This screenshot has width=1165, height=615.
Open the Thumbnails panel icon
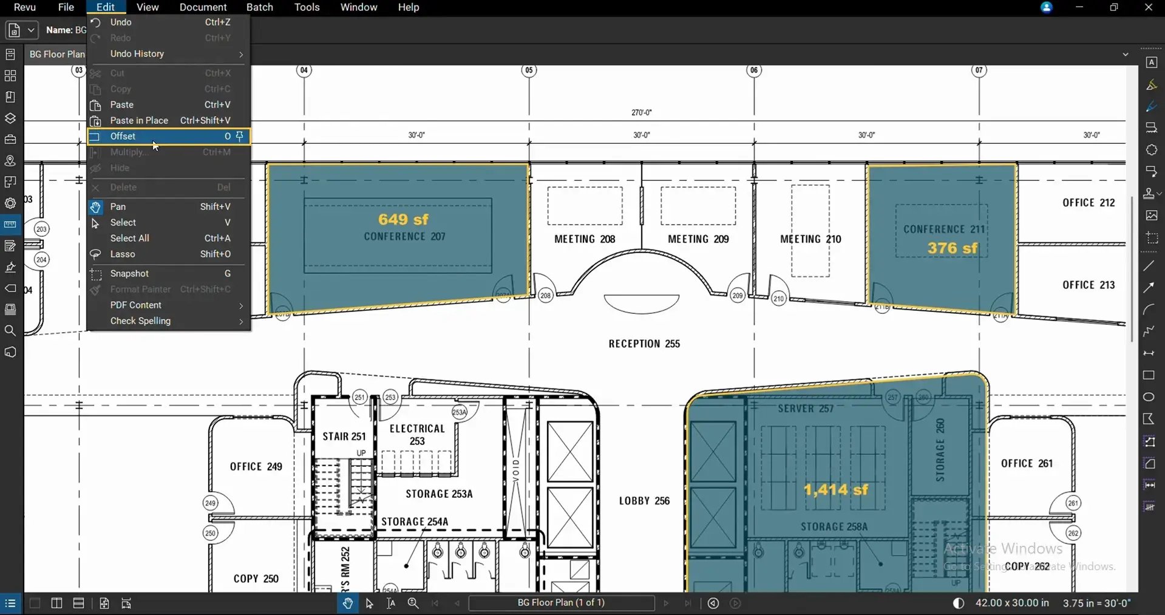pos(10,76)
